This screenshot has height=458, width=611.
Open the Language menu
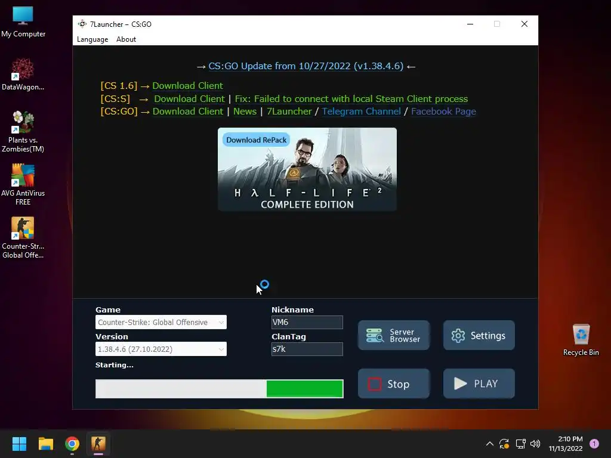pos(92,39)
